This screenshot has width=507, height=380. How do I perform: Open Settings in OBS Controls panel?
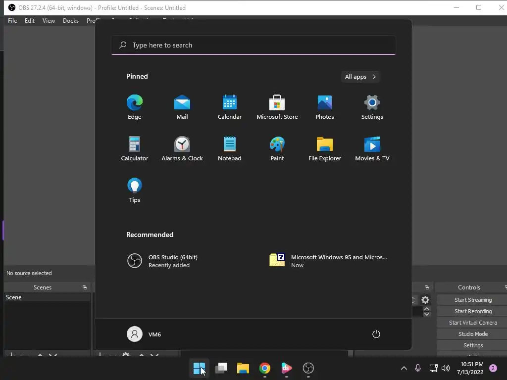473,345
